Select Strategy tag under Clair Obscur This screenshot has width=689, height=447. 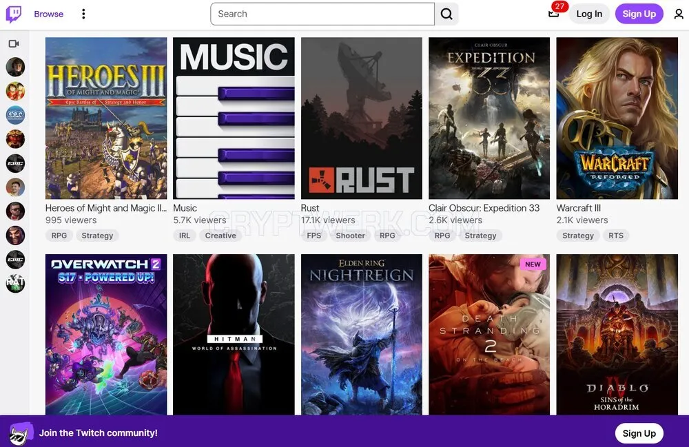coord(480,236)
